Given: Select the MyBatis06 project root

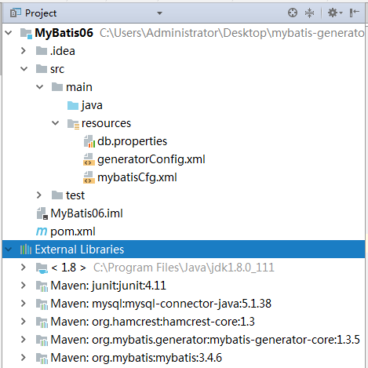Looking at the screenshot, I should [x=64, y=33].
